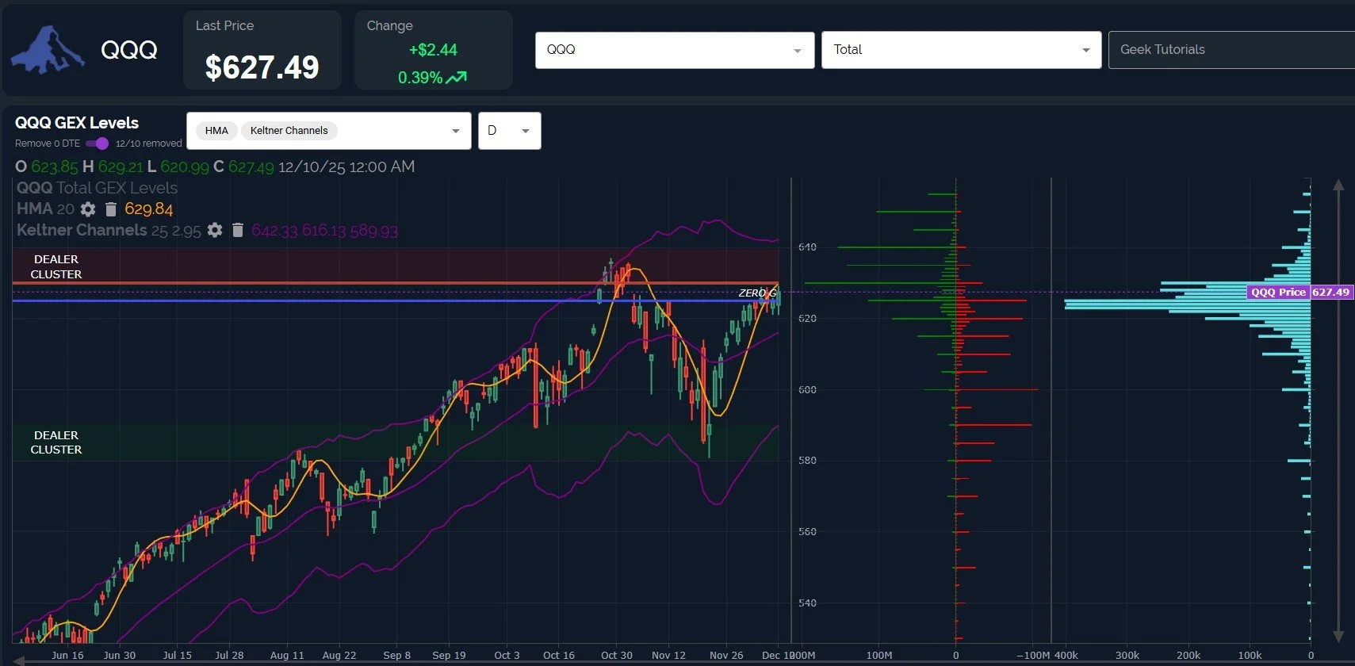Viewport: 1355px width, 666px height.
Task: Click the 600 price axis label
Action: click(807, 389)
